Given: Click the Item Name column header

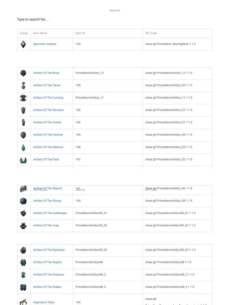Looking at the screenshot, I should coord(40,33).
